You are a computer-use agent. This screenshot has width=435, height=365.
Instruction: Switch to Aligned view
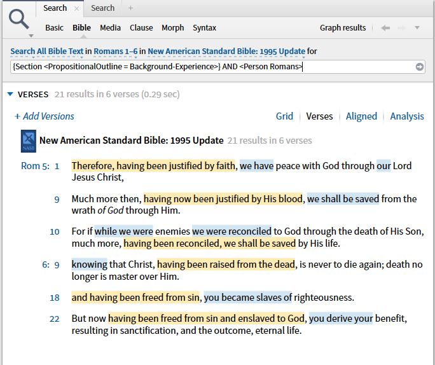[361, 116]
